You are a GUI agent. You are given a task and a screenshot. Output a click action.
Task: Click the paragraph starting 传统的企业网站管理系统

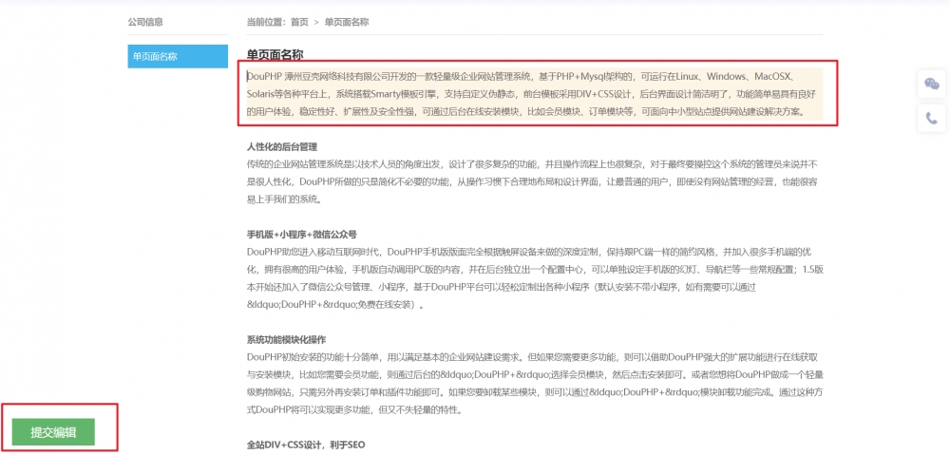point(534,181)
